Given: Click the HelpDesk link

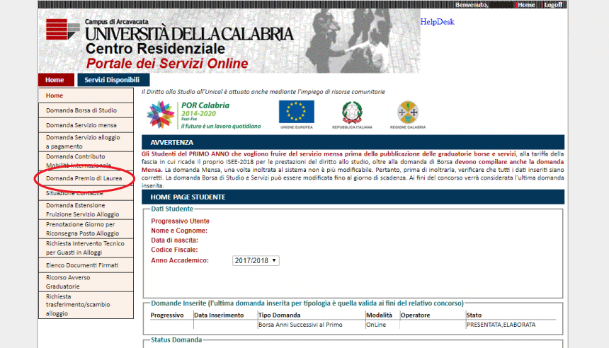Looking at the screenshot, I should click(437, 22).
